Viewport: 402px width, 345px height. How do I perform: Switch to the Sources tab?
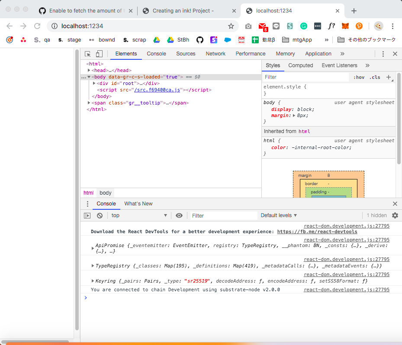[186, 54]
